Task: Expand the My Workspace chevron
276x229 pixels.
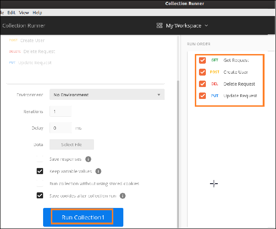Action: 206,26
